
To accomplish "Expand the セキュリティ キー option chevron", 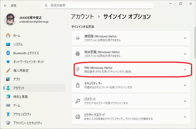I will click(x=185, y=85).
